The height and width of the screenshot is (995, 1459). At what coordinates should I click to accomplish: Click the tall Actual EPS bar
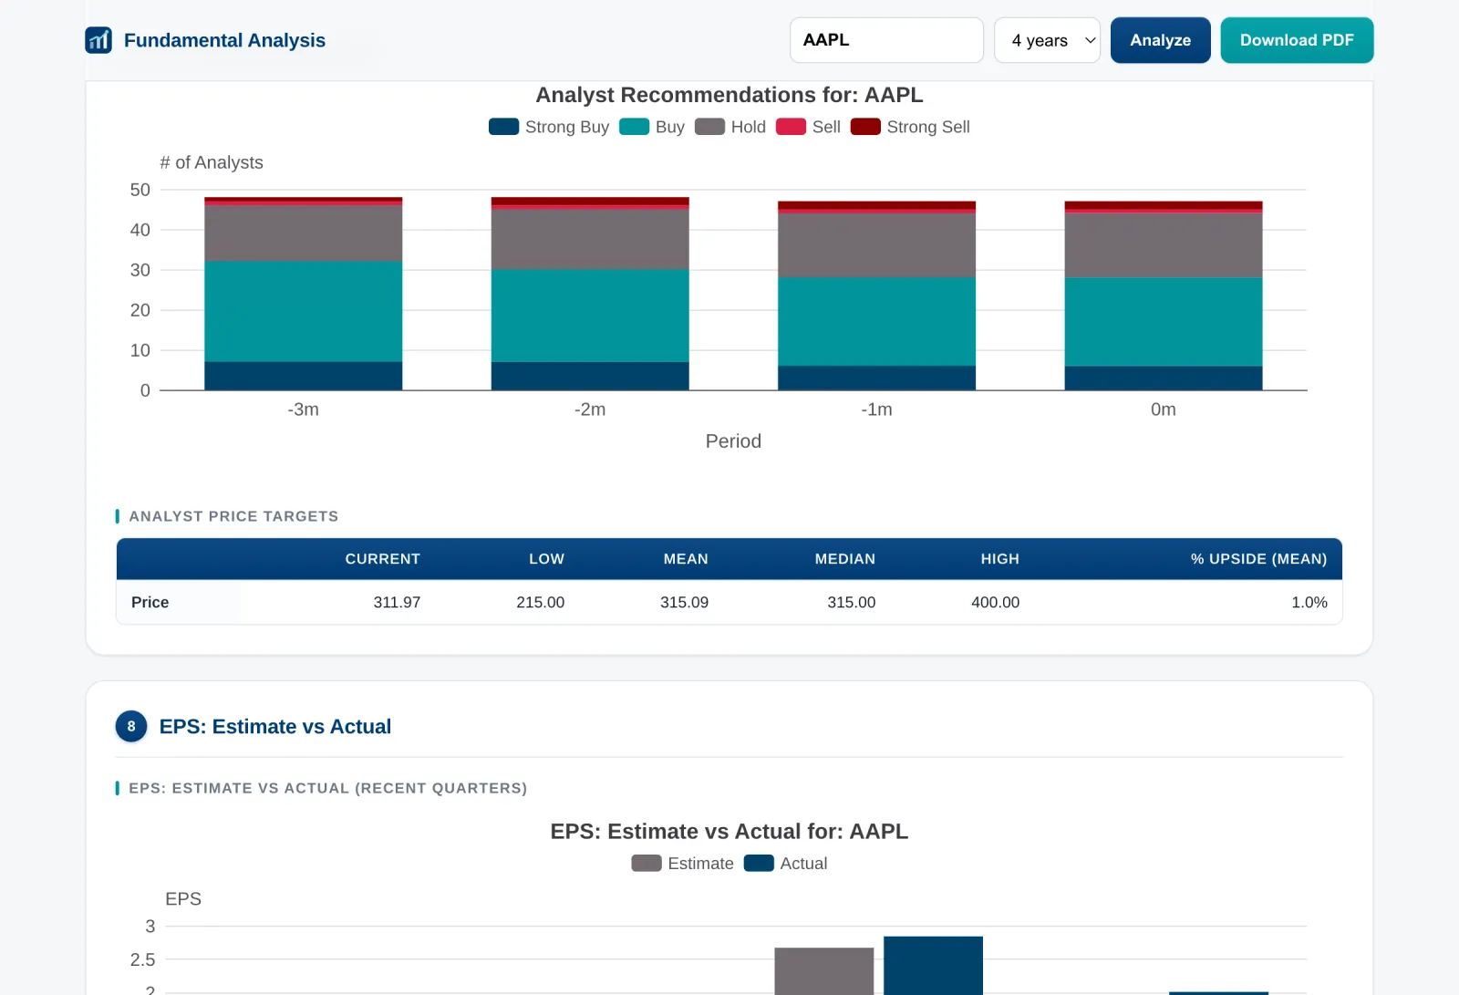click(x=933, y=965)
